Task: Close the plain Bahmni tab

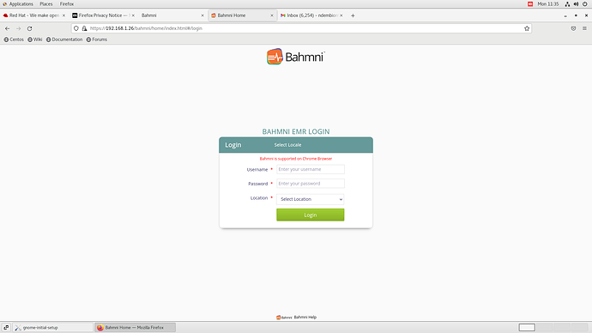Action: (x=202, y=15)
